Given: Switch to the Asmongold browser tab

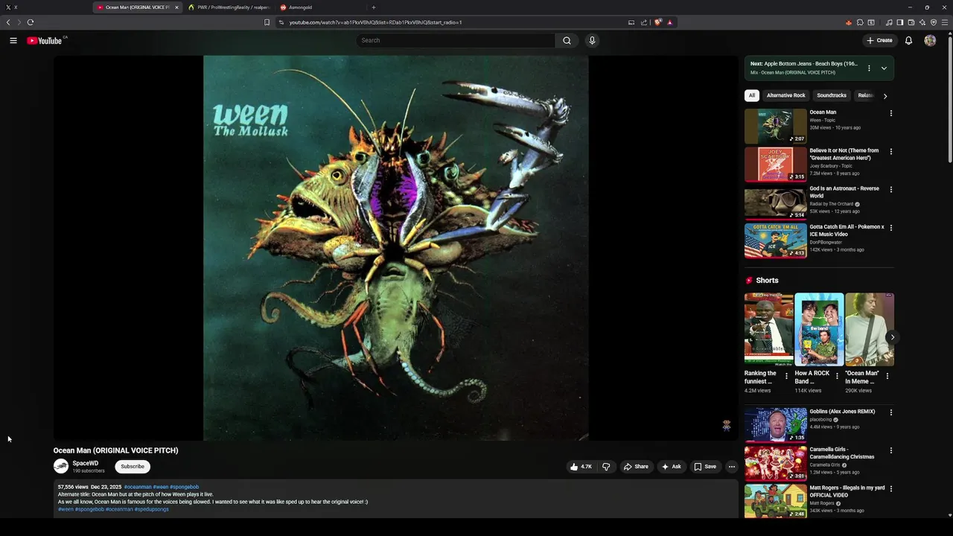Looking at the screenshot, I should coord(320,7).
